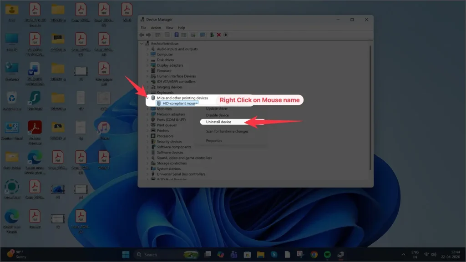Expand the Processors category
The width and height of the screenshot is (466, 262).
pyautogui.click(x=147, y=136)
